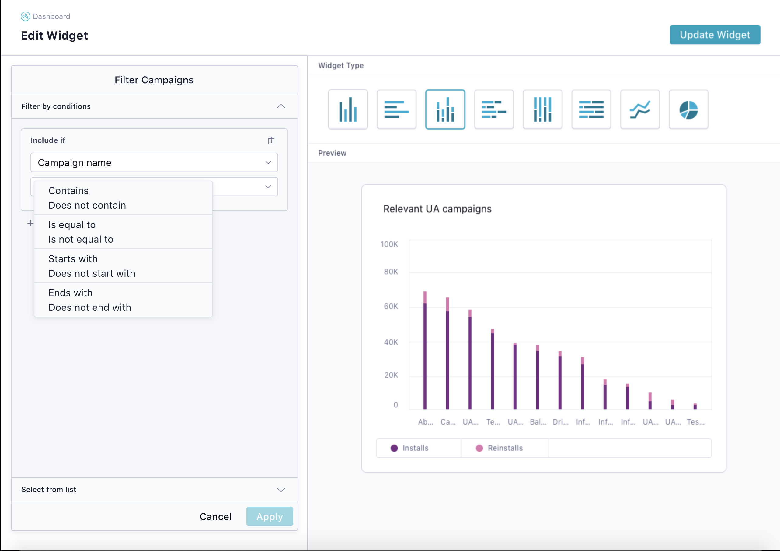Click the 100K y-axis label
Screen dimensions: 780x551
pos(389,244)
